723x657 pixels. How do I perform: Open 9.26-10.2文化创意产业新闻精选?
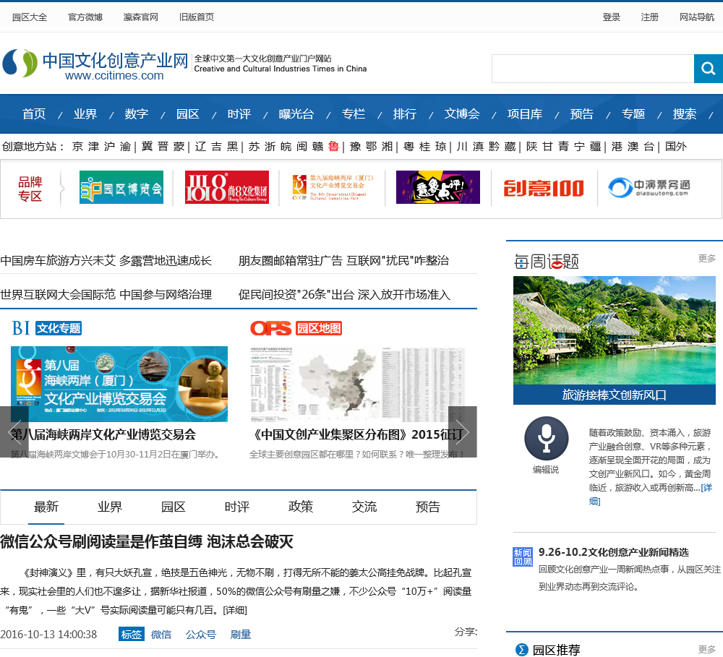click(x=614, y=552)
